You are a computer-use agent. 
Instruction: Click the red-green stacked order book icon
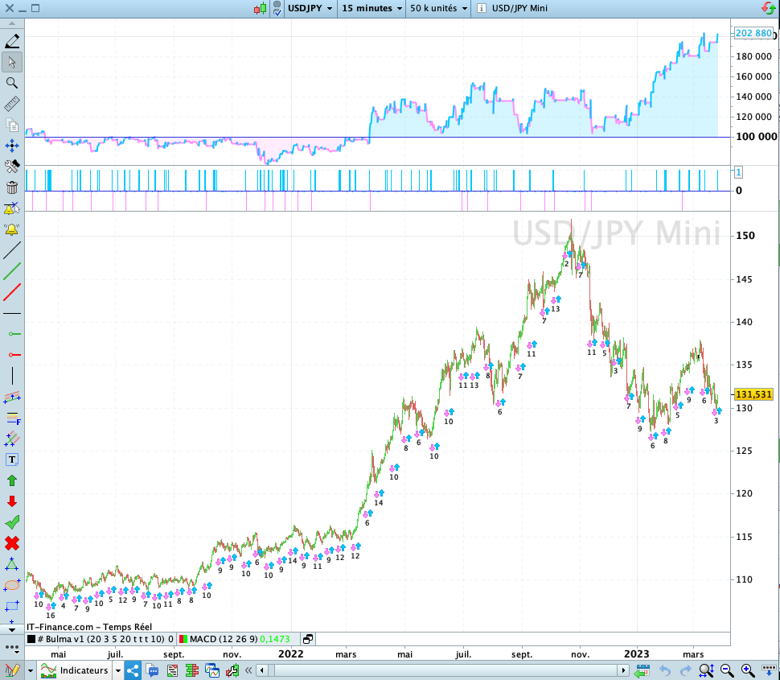click(x=192, y=670)
